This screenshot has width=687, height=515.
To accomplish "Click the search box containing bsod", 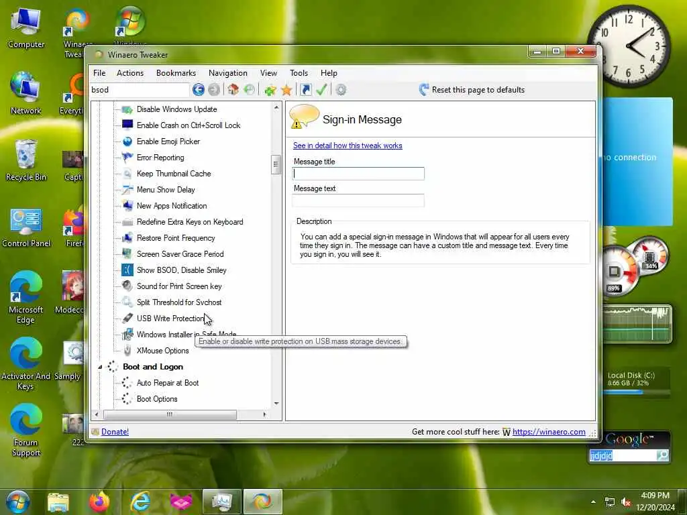I will [x=140, y=90].
